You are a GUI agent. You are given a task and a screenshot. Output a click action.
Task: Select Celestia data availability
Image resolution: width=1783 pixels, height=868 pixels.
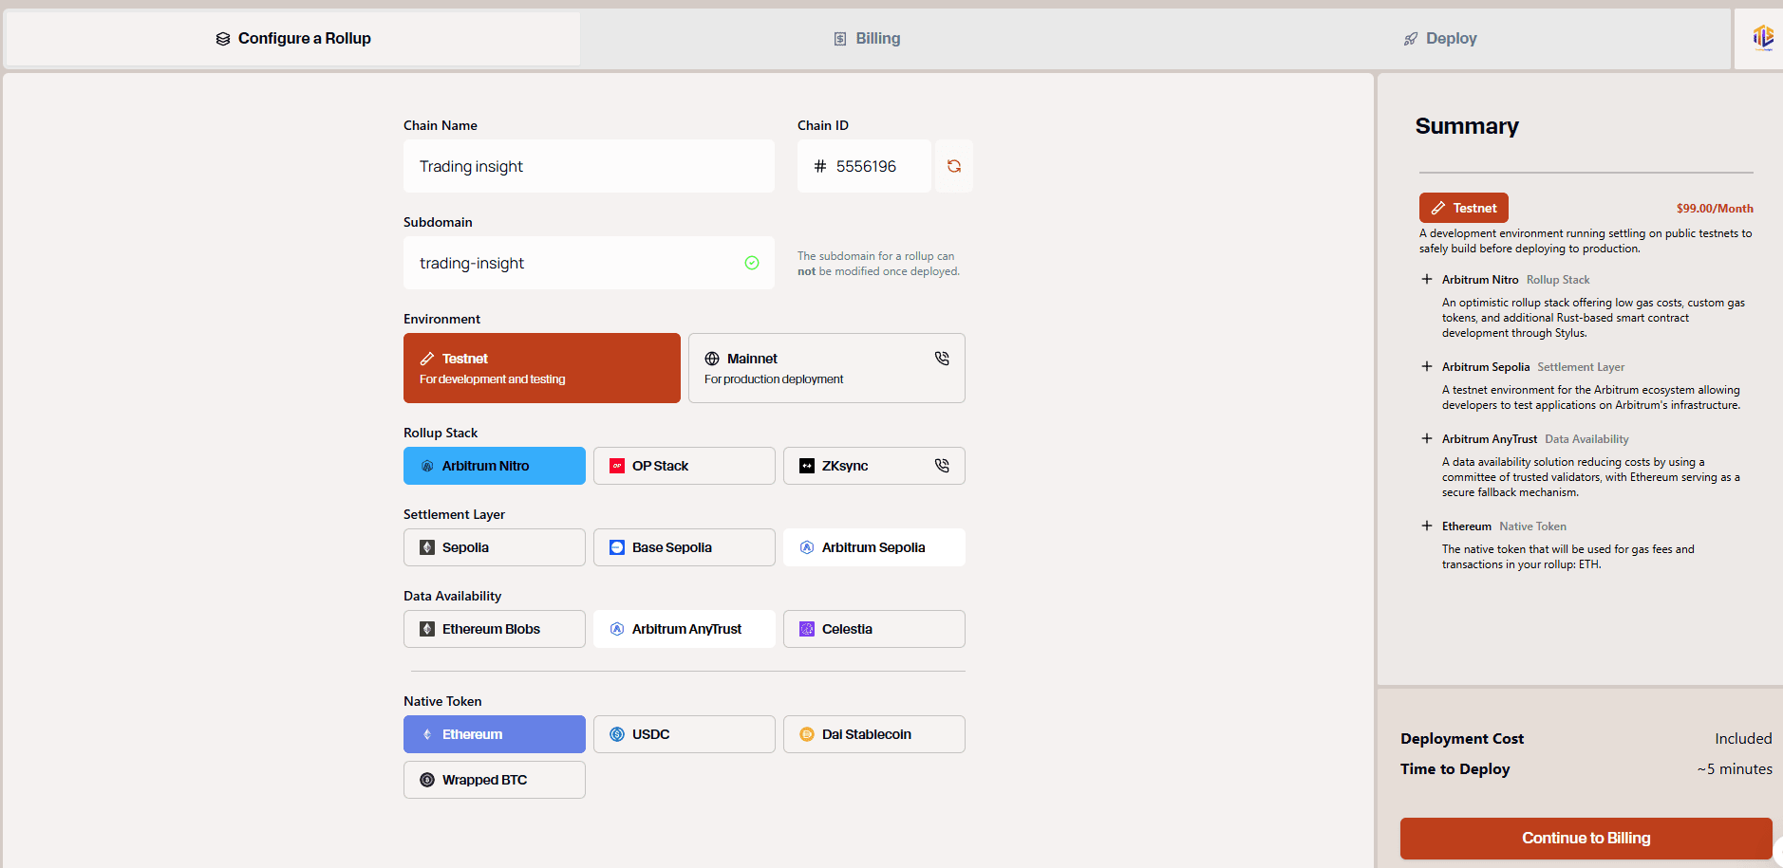pos(874,629)
